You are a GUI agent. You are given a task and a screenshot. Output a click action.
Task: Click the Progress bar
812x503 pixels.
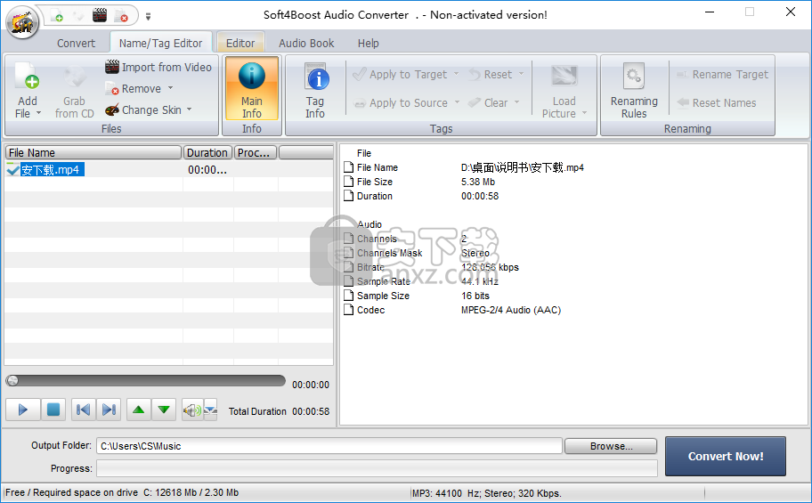pos(377,468)
